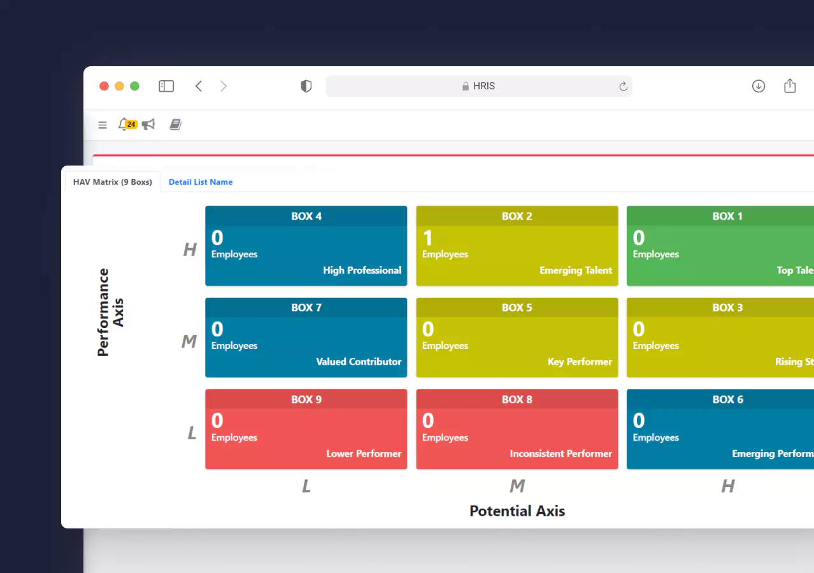814x573 pixels.
Task: Click the shield privacy report icon
Action: [x=306, y=86]
